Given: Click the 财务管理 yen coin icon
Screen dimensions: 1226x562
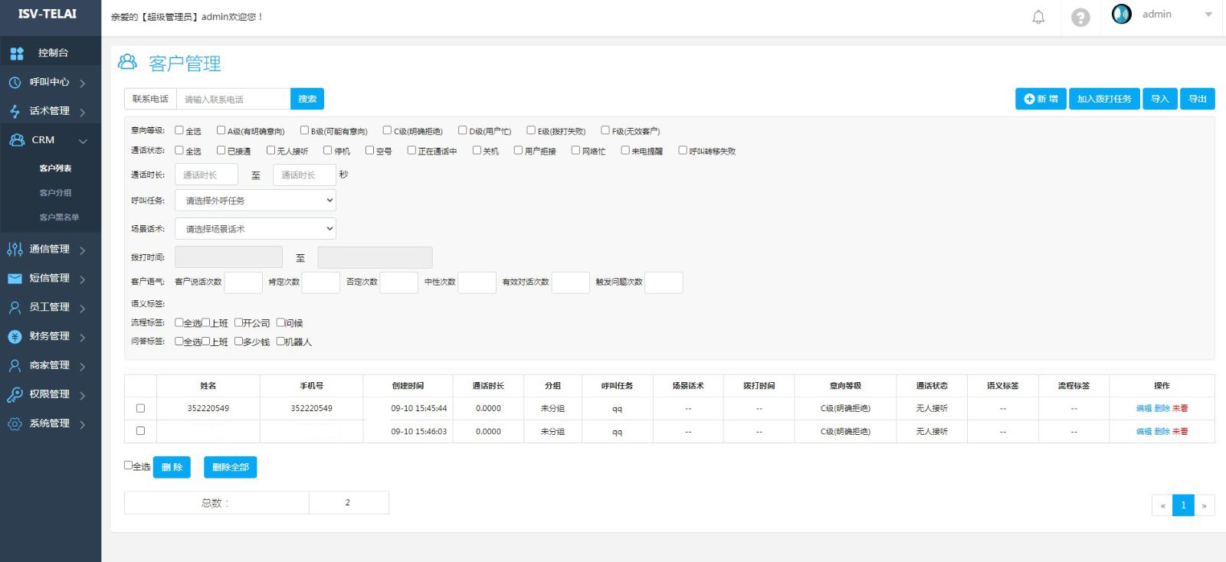Looking at the screenshot, I should pos(15,336).
